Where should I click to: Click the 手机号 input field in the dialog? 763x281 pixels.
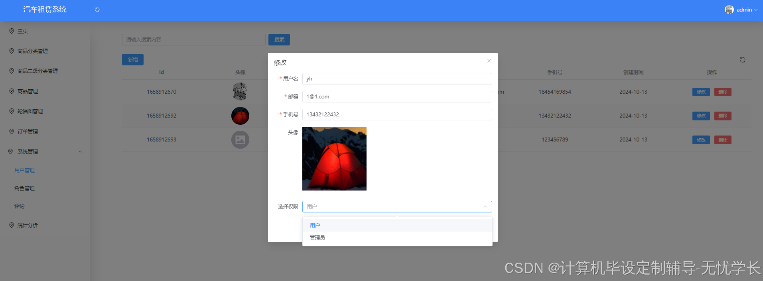[x=397, y=114]
